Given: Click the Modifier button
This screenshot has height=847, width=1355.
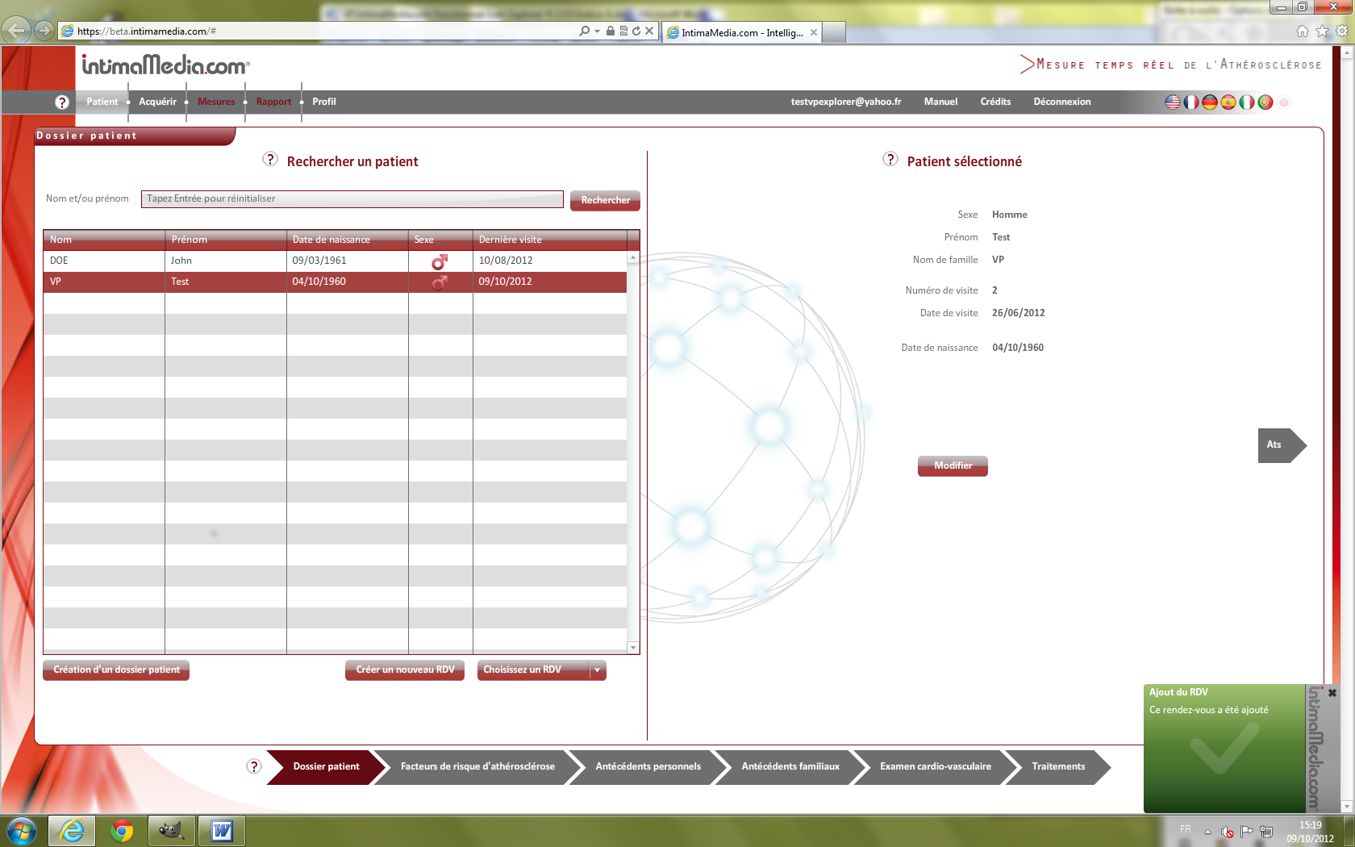Looking at the screenshot, I should (x=953, y=466).
